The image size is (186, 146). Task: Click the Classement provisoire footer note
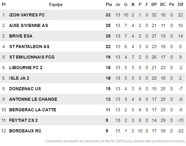pos(115,141)
